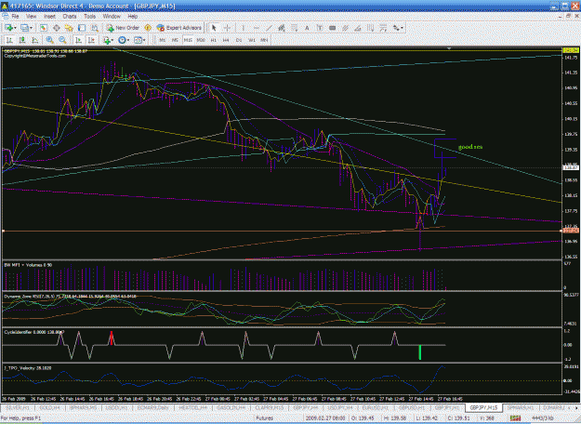Switch to candlestick chart display
Screen dimensions: 581x424
[22, 40]
